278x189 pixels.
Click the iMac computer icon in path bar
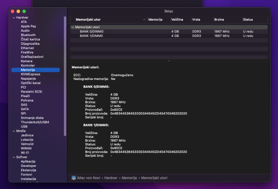[x=74, y=178]
